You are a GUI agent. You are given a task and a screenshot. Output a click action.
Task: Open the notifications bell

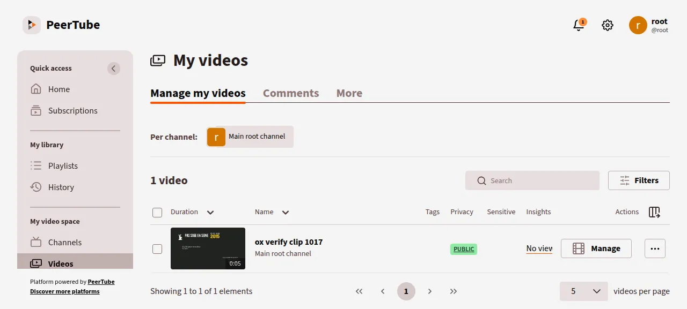click(x=579, y=25)
